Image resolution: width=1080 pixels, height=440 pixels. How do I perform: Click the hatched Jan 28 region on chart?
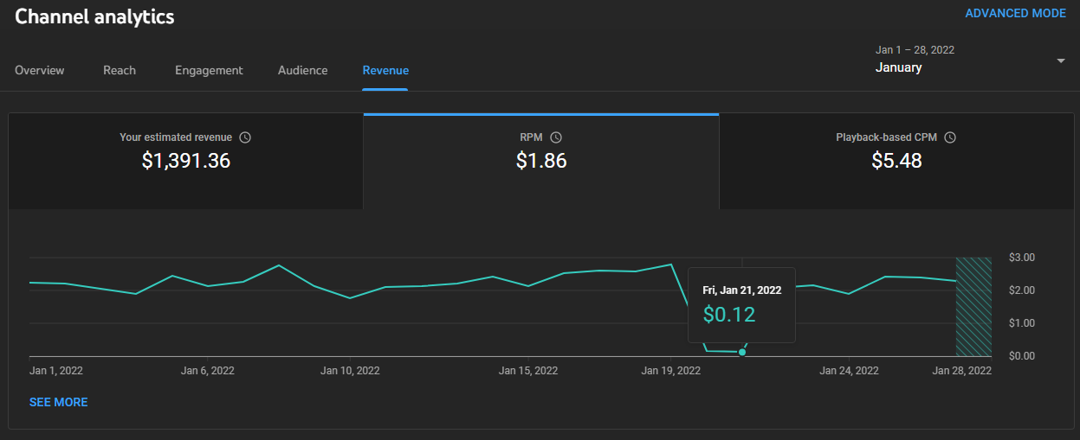[973, 307]
